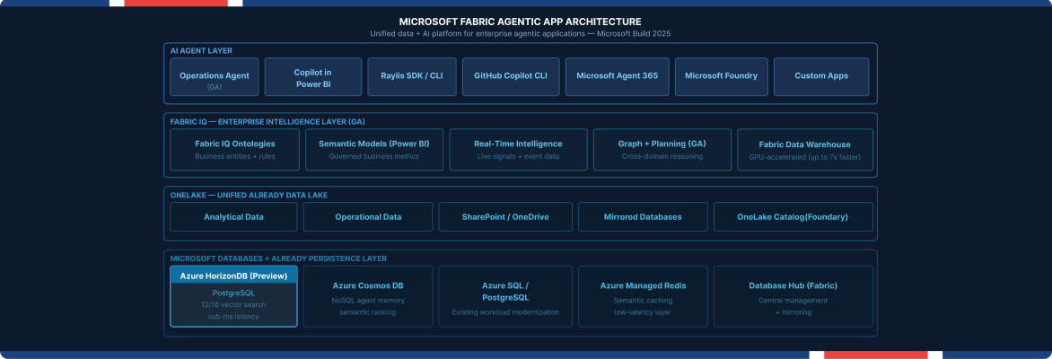Click the 'Central management' text
This screenshot has width=1052, height=359.
click(793, 301)
